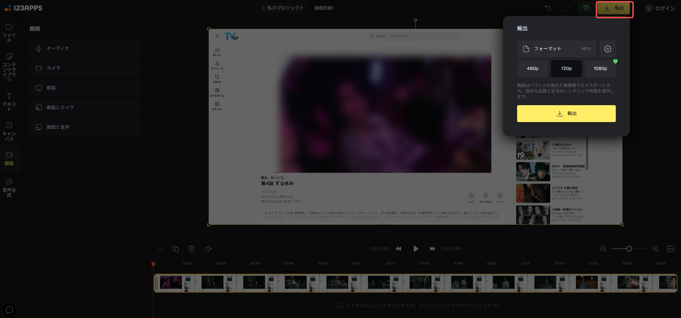
Task: Click the redo arrow icon
Action: (x=567, y=8)
